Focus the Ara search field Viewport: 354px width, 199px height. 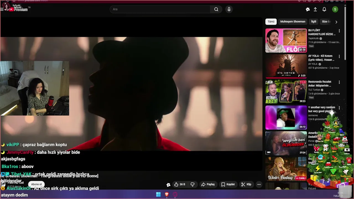[x=160, y=9]
